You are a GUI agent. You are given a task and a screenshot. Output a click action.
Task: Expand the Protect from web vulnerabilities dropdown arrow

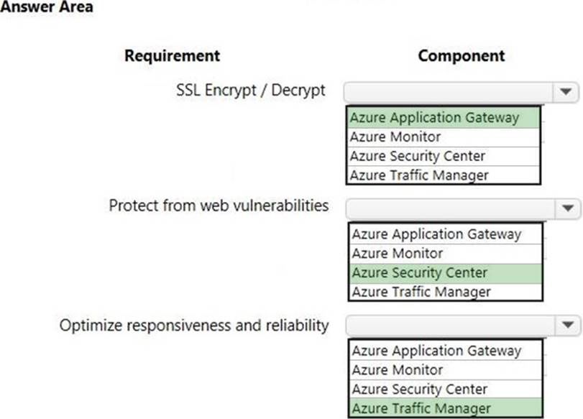[x=568, y=208]
